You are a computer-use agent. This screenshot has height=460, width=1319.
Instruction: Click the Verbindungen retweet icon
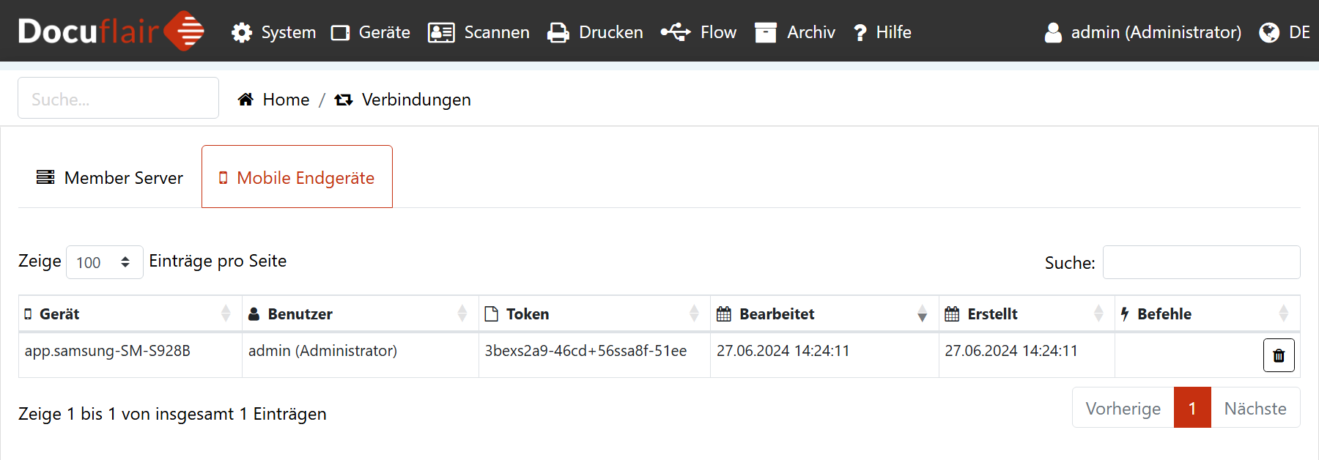tap(344, 100)
